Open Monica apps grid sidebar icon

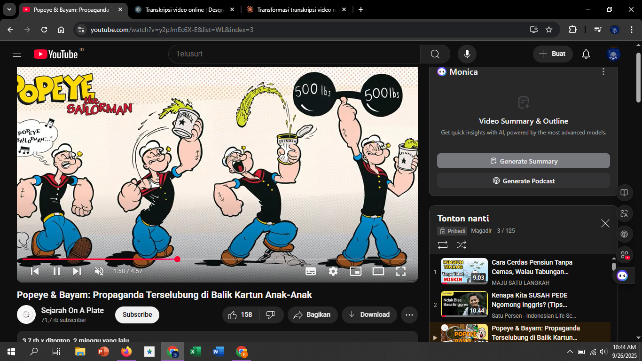[624, 255]
